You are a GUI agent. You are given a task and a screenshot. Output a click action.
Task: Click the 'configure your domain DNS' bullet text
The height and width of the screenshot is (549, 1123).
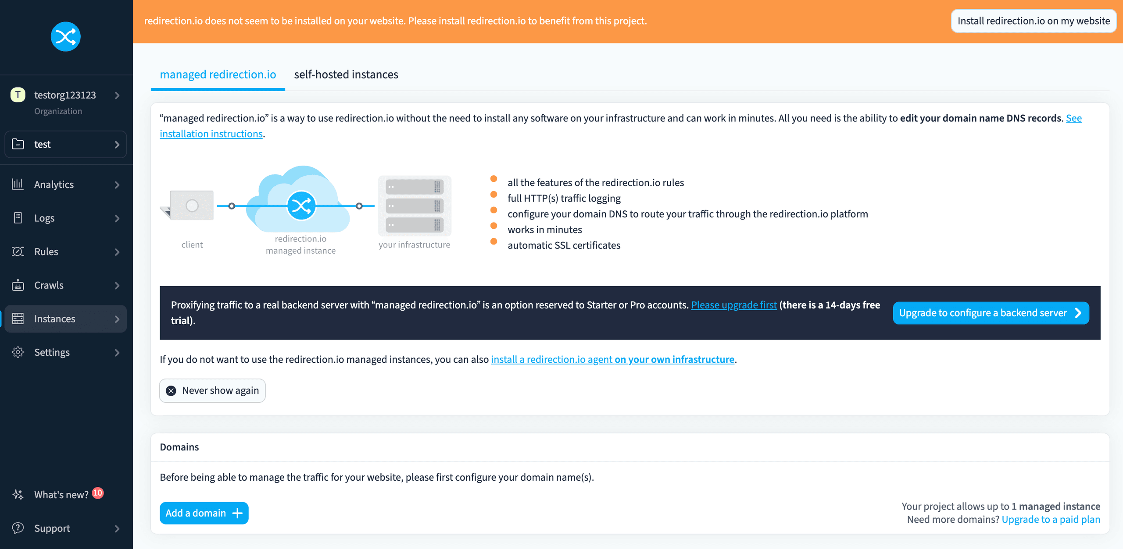(x=688, y=214)
